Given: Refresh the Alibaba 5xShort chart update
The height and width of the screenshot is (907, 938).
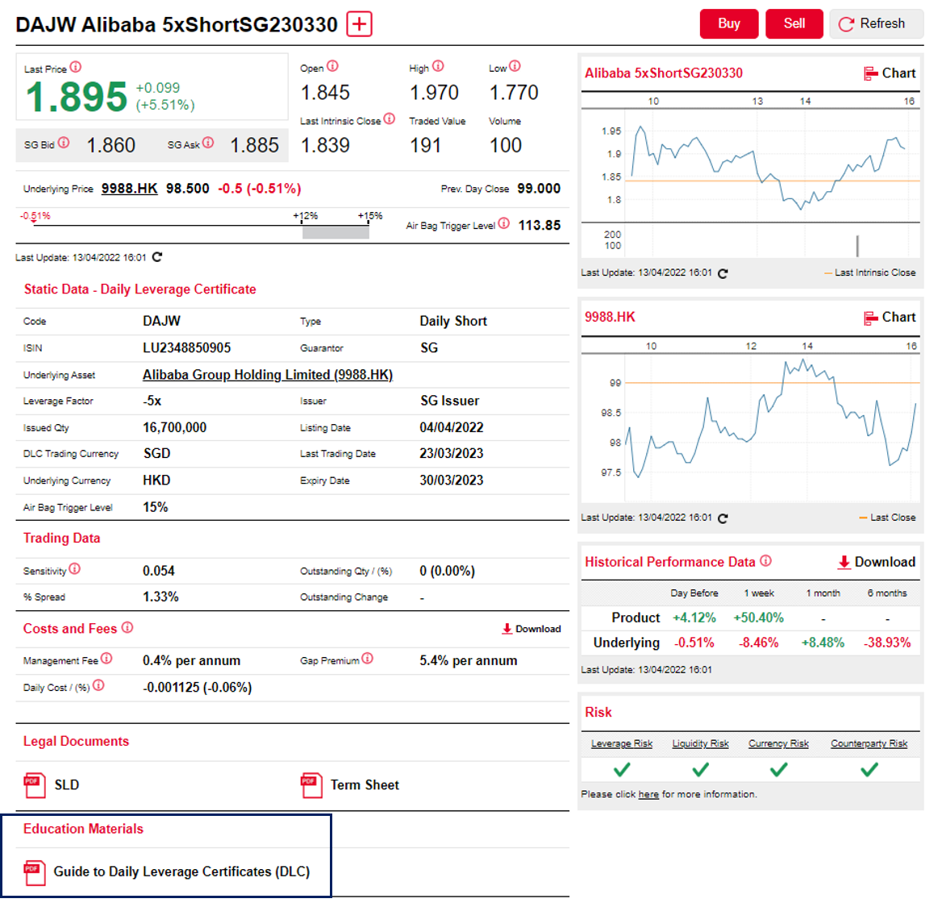Looking at the screenshot, I should click(x=723, y=273).
